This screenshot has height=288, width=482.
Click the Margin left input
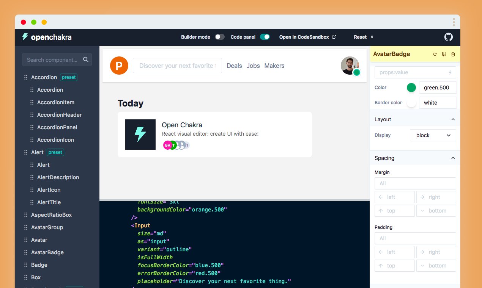[x=395, y=197]
